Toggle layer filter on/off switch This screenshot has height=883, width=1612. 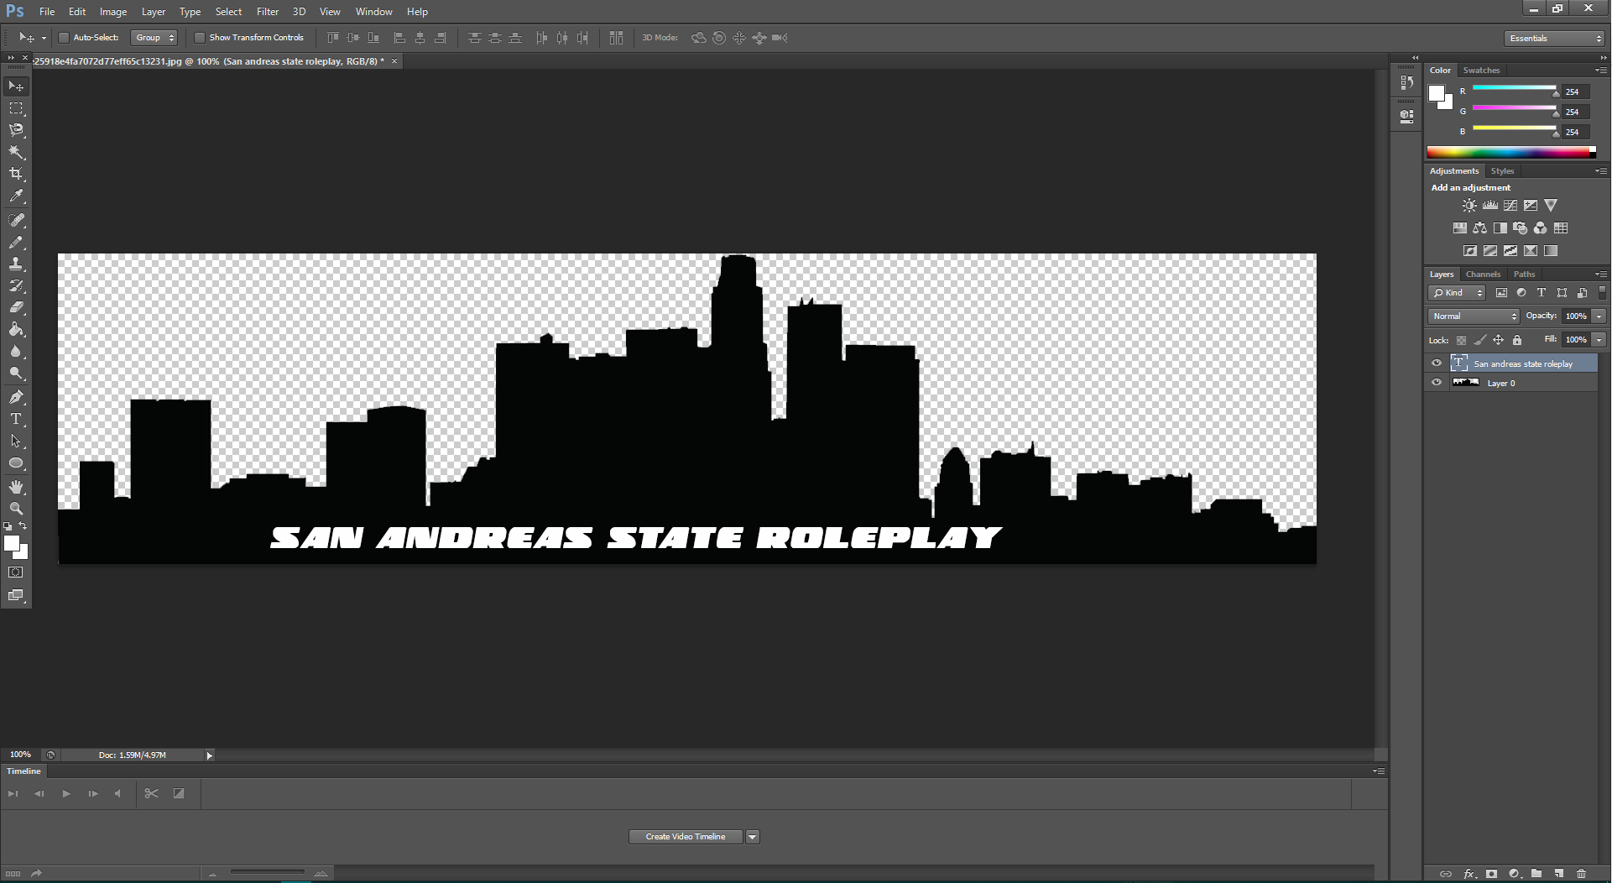(x=1602, y=293)
